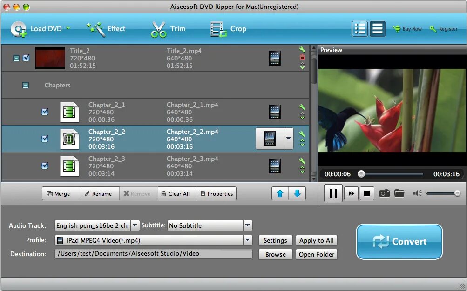Click the Title_2 iPad profile icon
Viewport: 467px width, 291px height.
[x=275, y=58]
